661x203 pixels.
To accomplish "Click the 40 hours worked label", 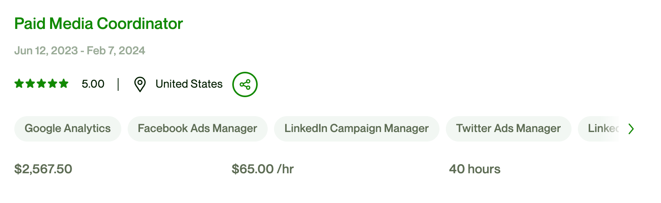I will (474, 169).
